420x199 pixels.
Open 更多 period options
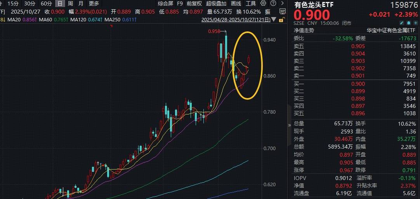pyautogui.click(x=94, y=3)
